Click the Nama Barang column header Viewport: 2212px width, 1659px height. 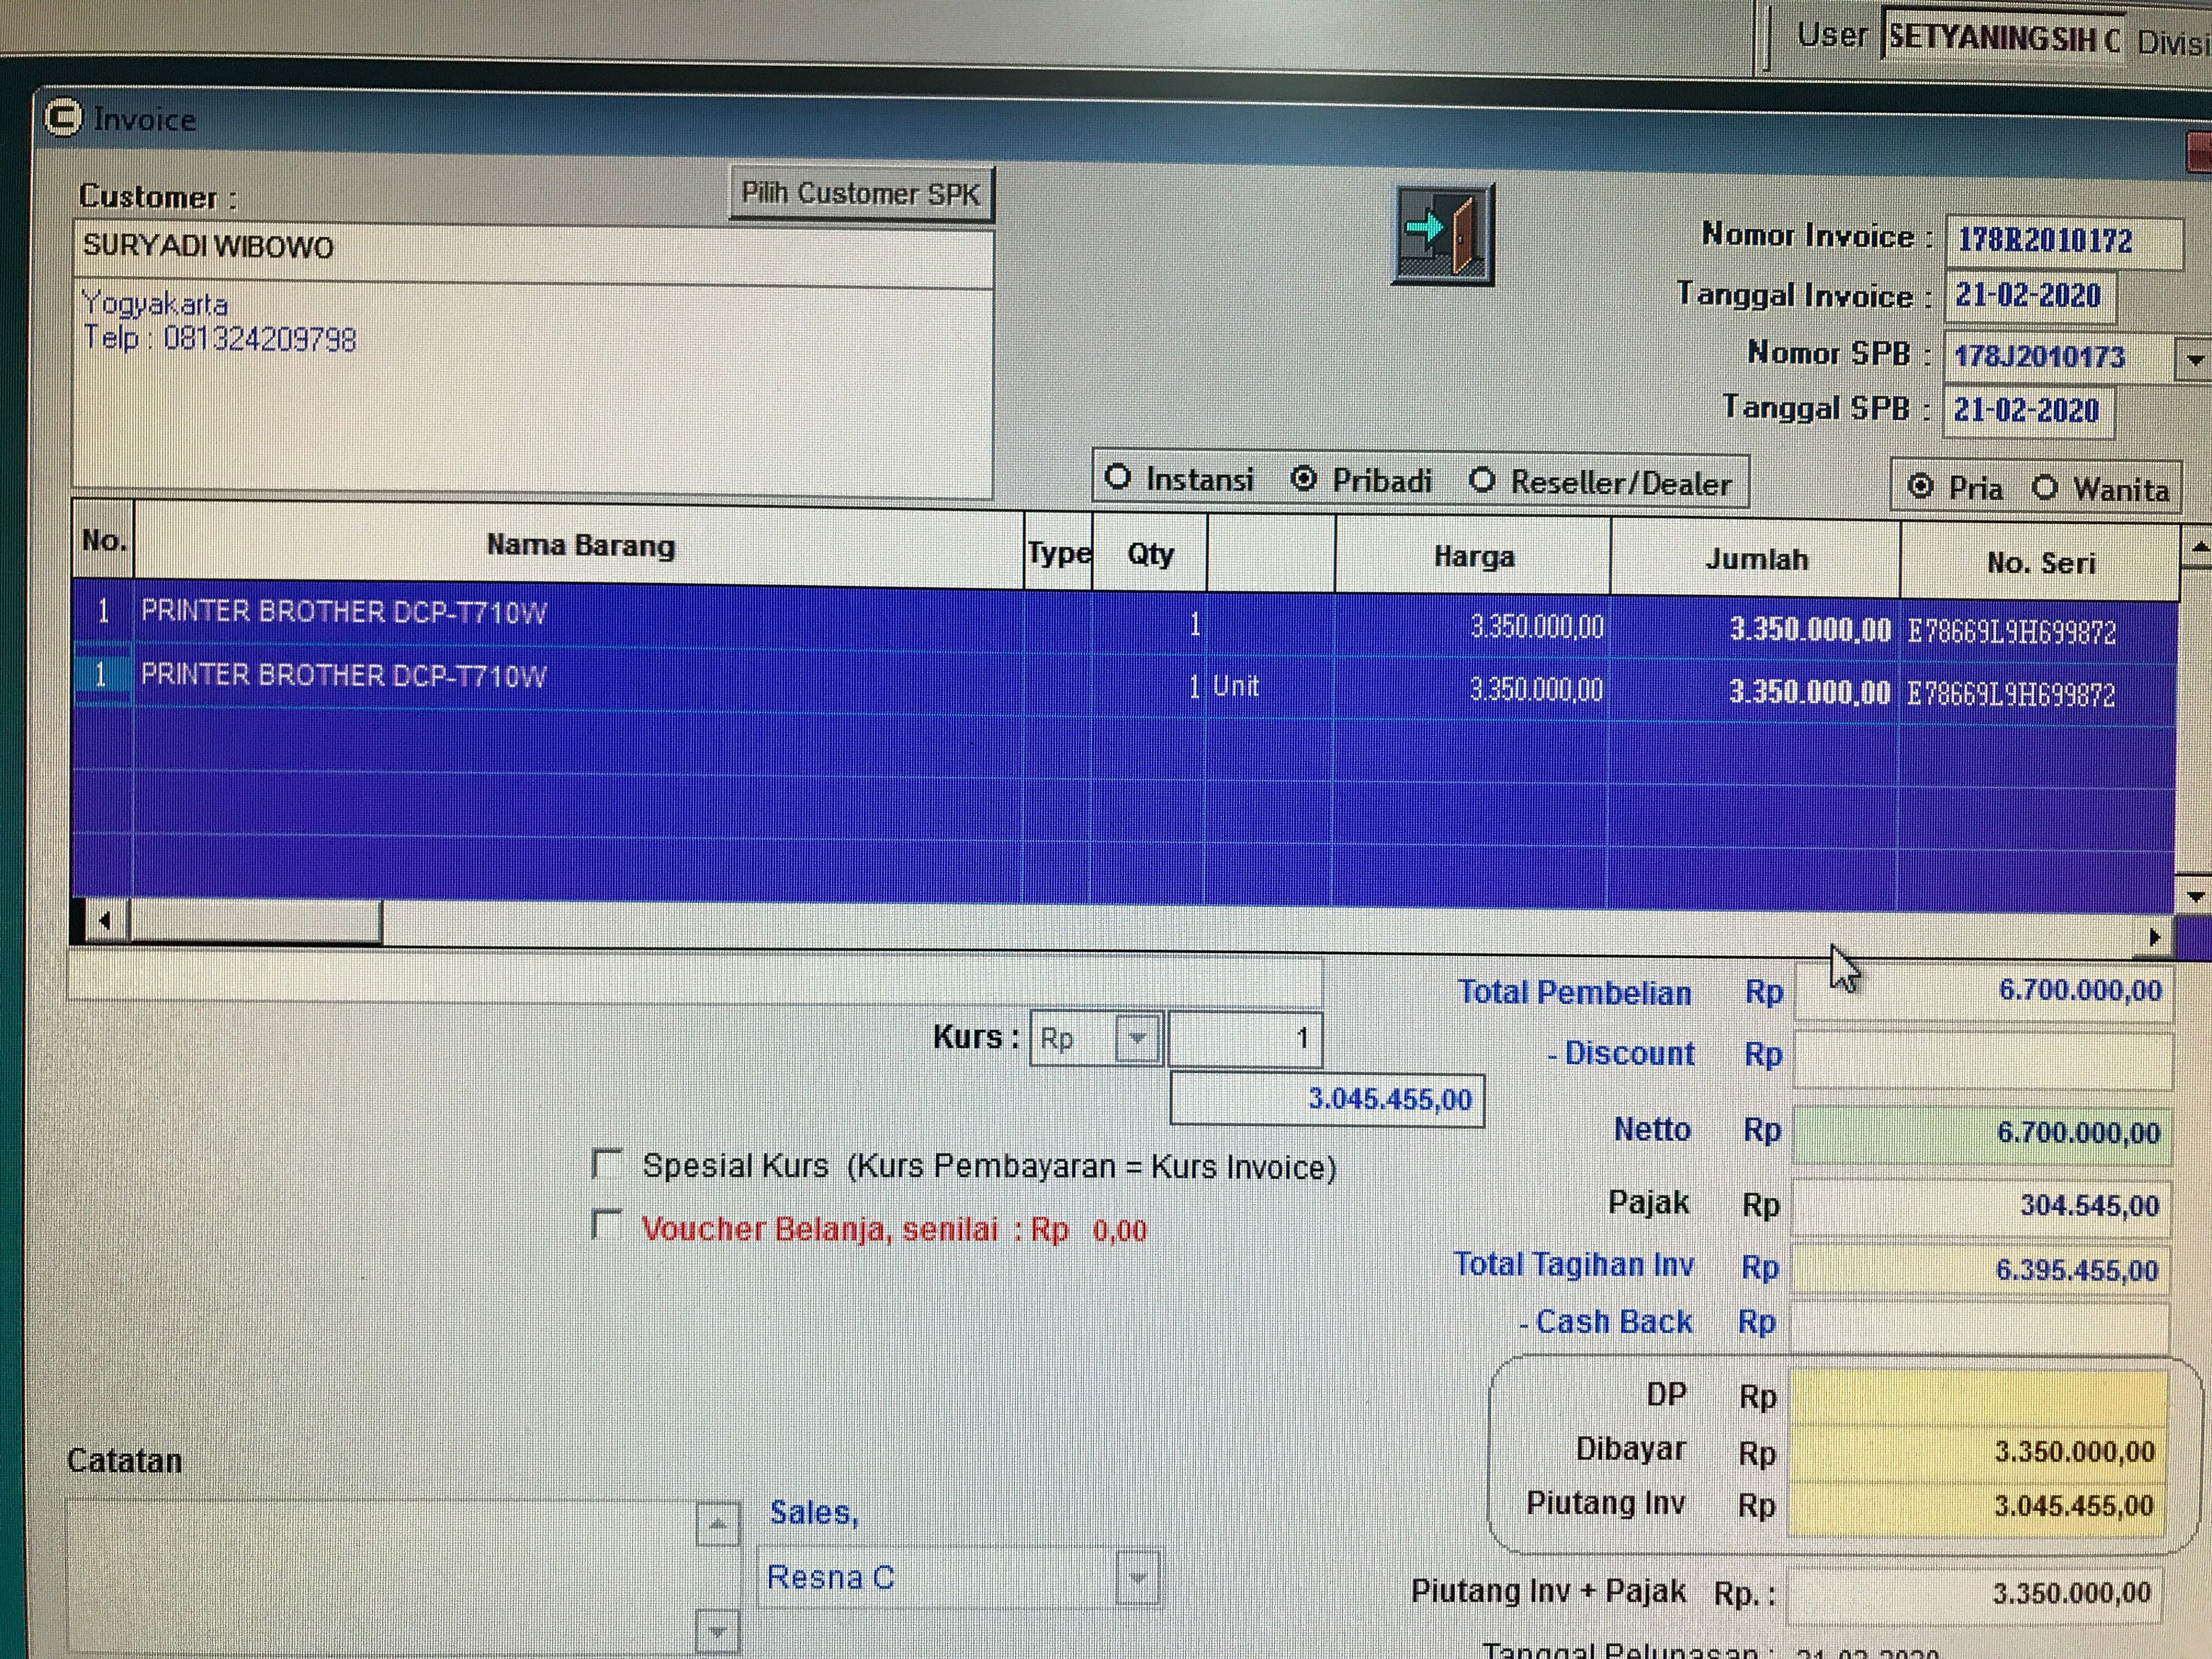(x=580, y=546)
